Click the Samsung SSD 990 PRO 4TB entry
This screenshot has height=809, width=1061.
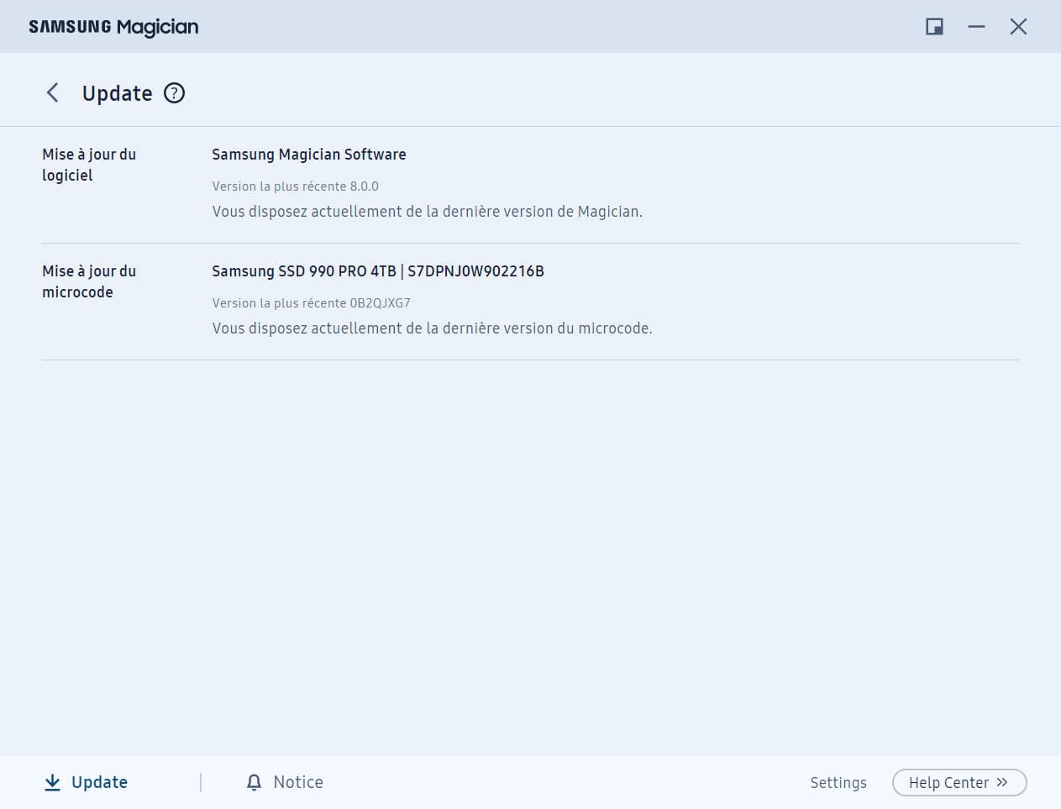[x=378, y=271]
